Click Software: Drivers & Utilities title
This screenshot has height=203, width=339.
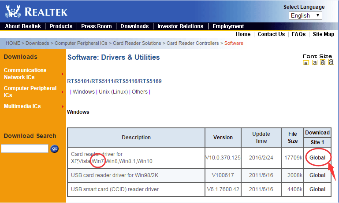pos(113,57)
